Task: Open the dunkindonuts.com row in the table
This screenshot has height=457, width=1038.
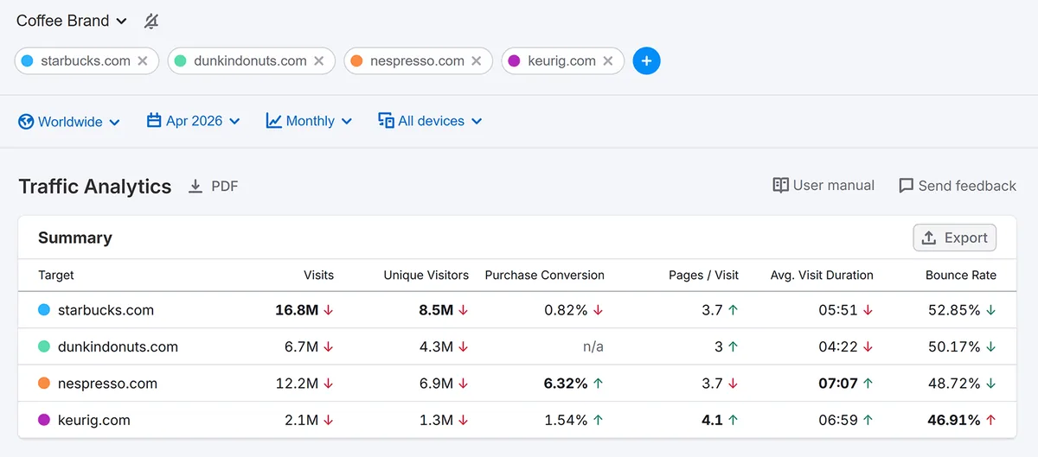Action: (519, 346)
